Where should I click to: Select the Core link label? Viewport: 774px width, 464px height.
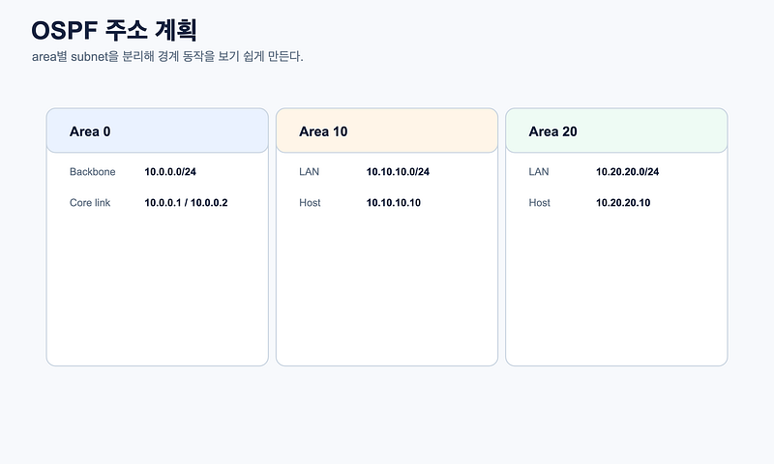tap(90, 203)
